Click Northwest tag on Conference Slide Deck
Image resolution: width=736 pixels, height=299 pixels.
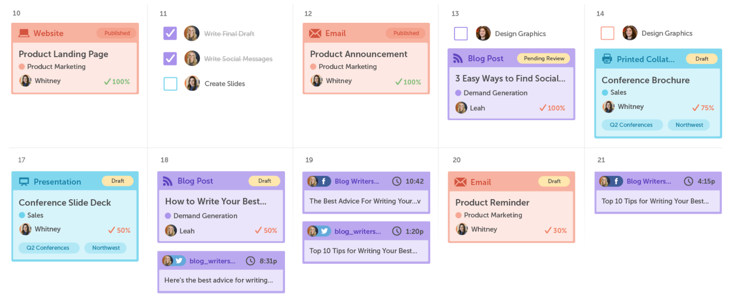tap(106, 248)
